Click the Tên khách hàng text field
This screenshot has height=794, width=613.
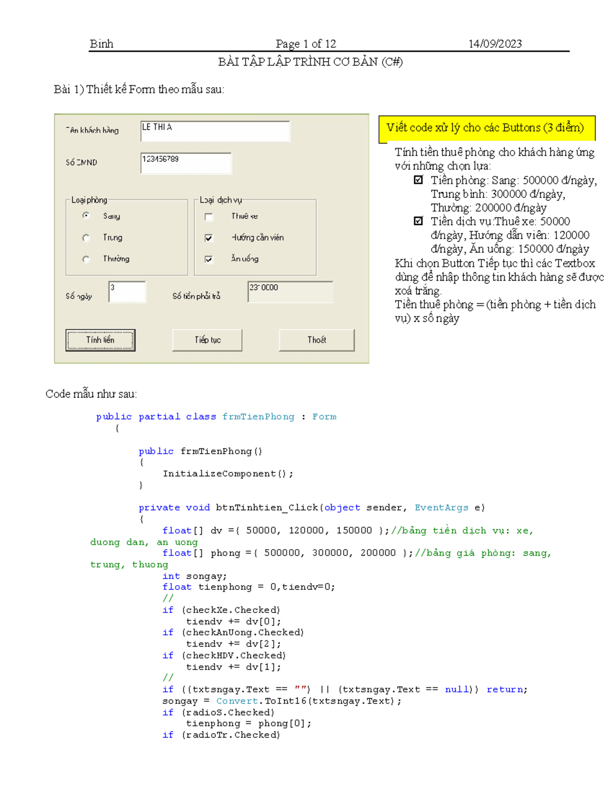point(215,131)
